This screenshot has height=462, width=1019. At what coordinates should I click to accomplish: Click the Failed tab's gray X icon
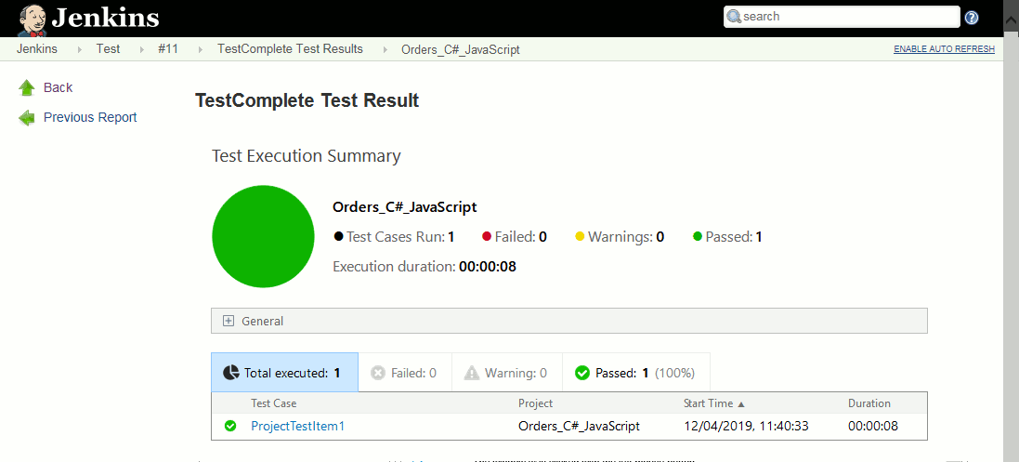[x=378, y=373]
